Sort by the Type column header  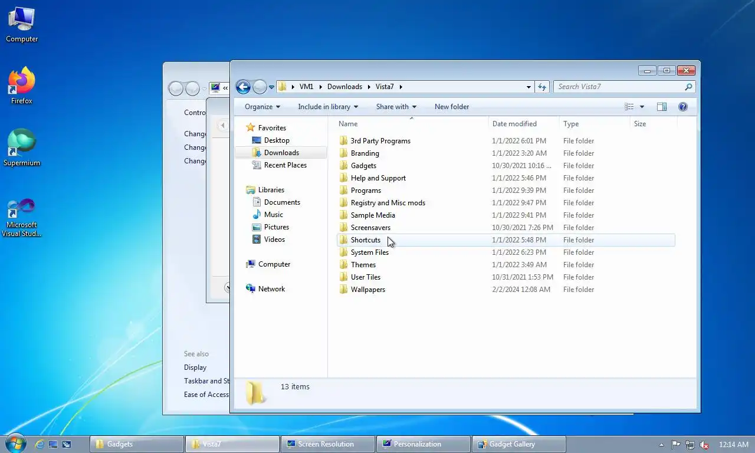[595, 124]
